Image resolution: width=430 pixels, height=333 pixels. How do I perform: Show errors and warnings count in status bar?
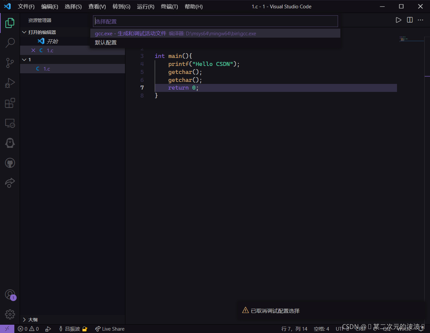point(28,329)
